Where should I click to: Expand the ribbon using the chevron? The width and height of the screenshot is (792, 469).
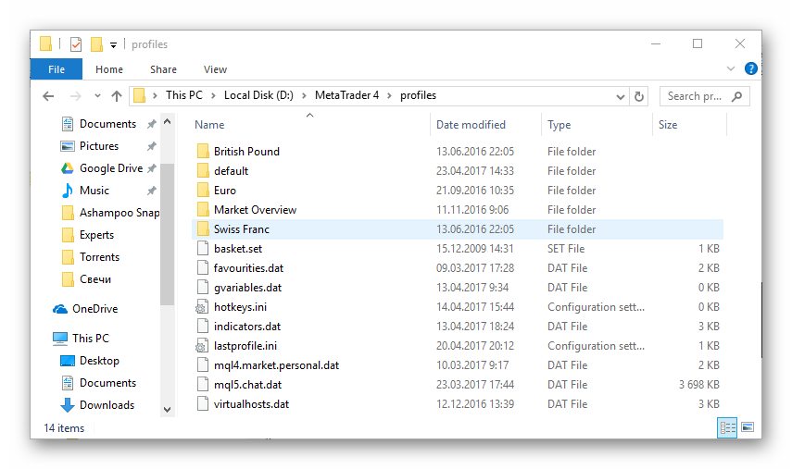tap(732, 69)
